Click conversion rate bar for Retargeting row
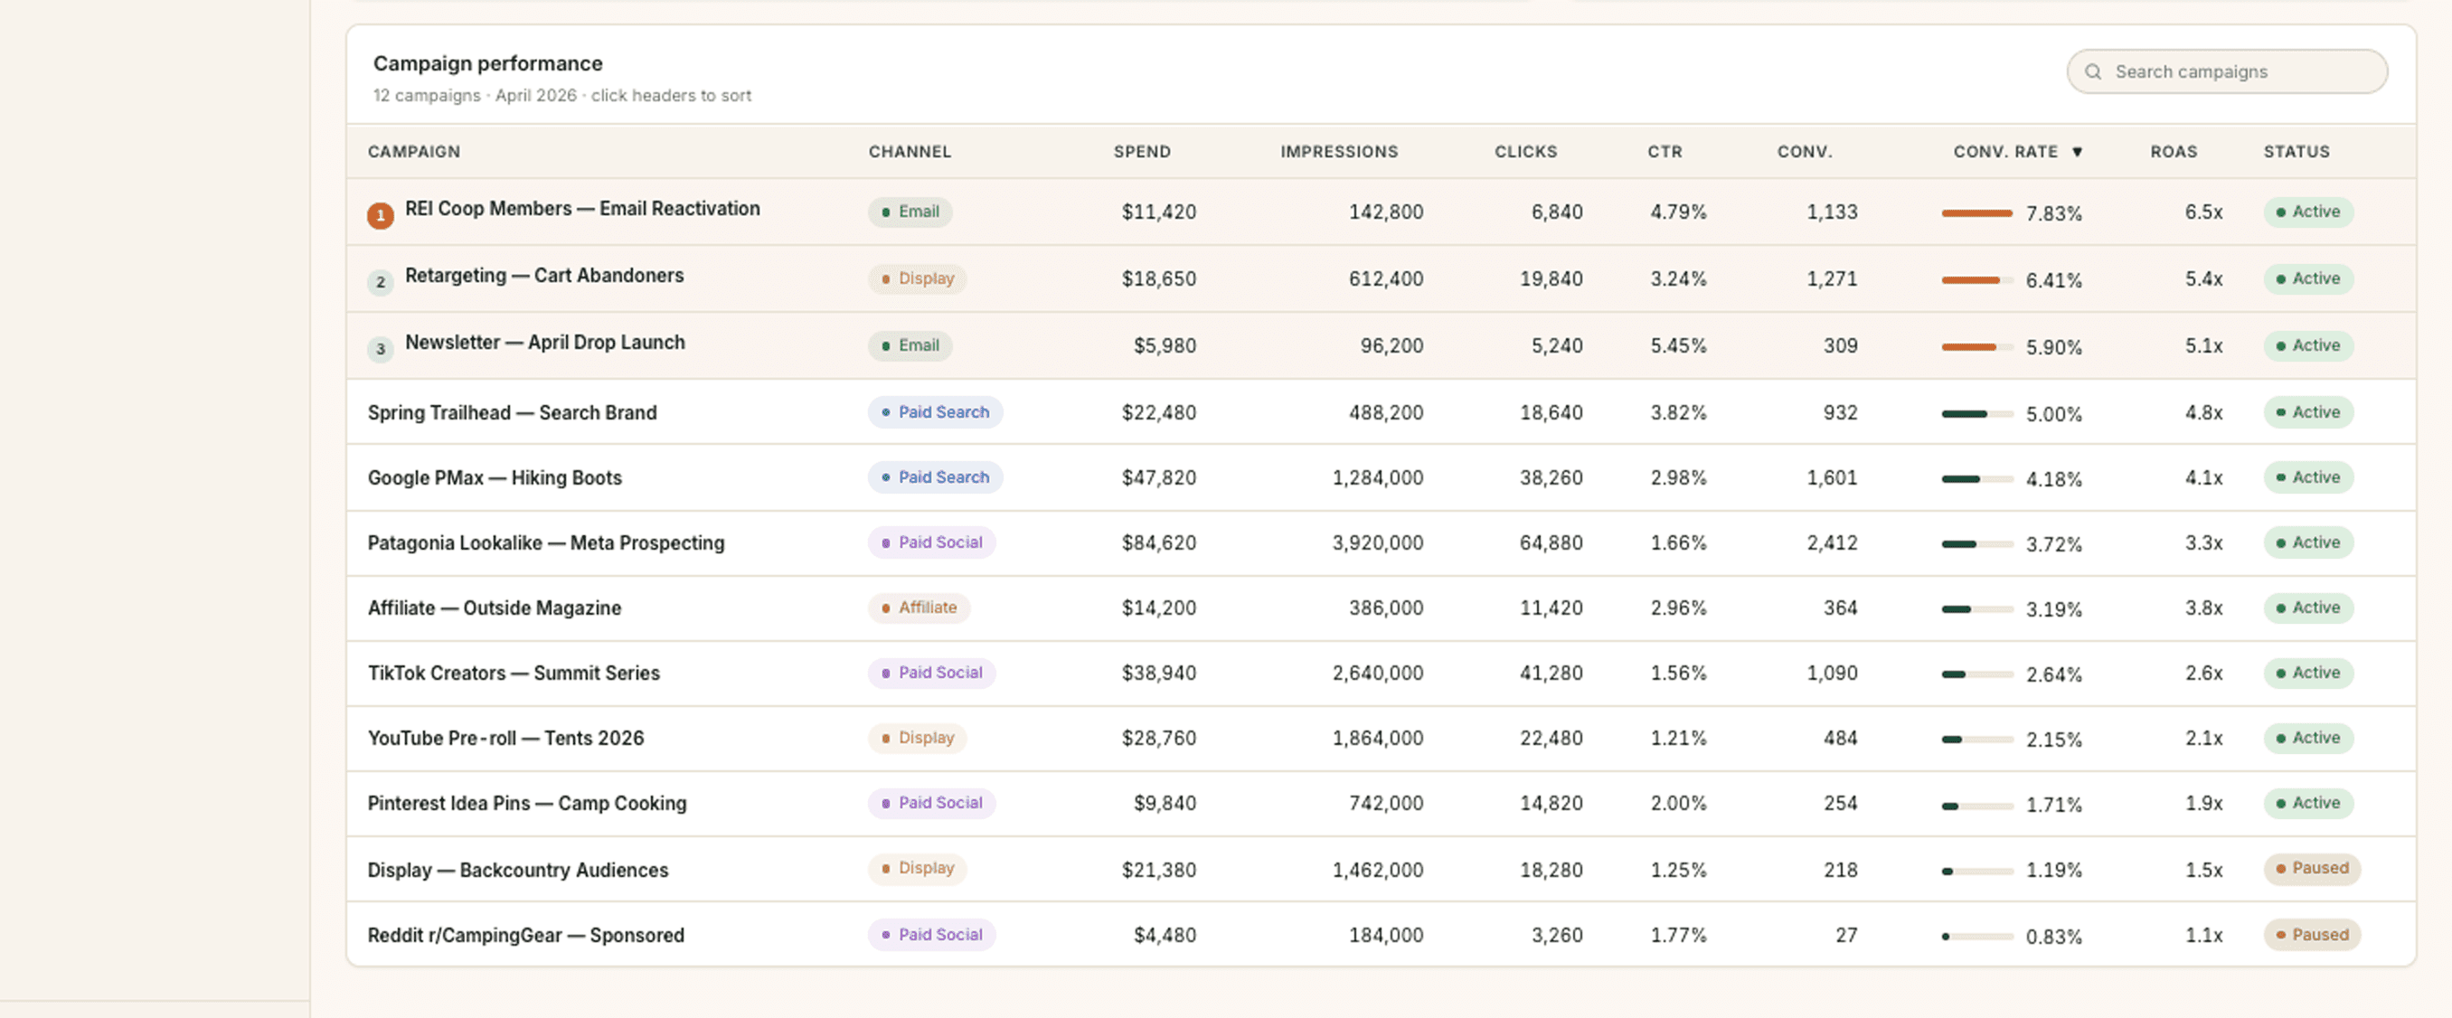 pos(1977,280)
